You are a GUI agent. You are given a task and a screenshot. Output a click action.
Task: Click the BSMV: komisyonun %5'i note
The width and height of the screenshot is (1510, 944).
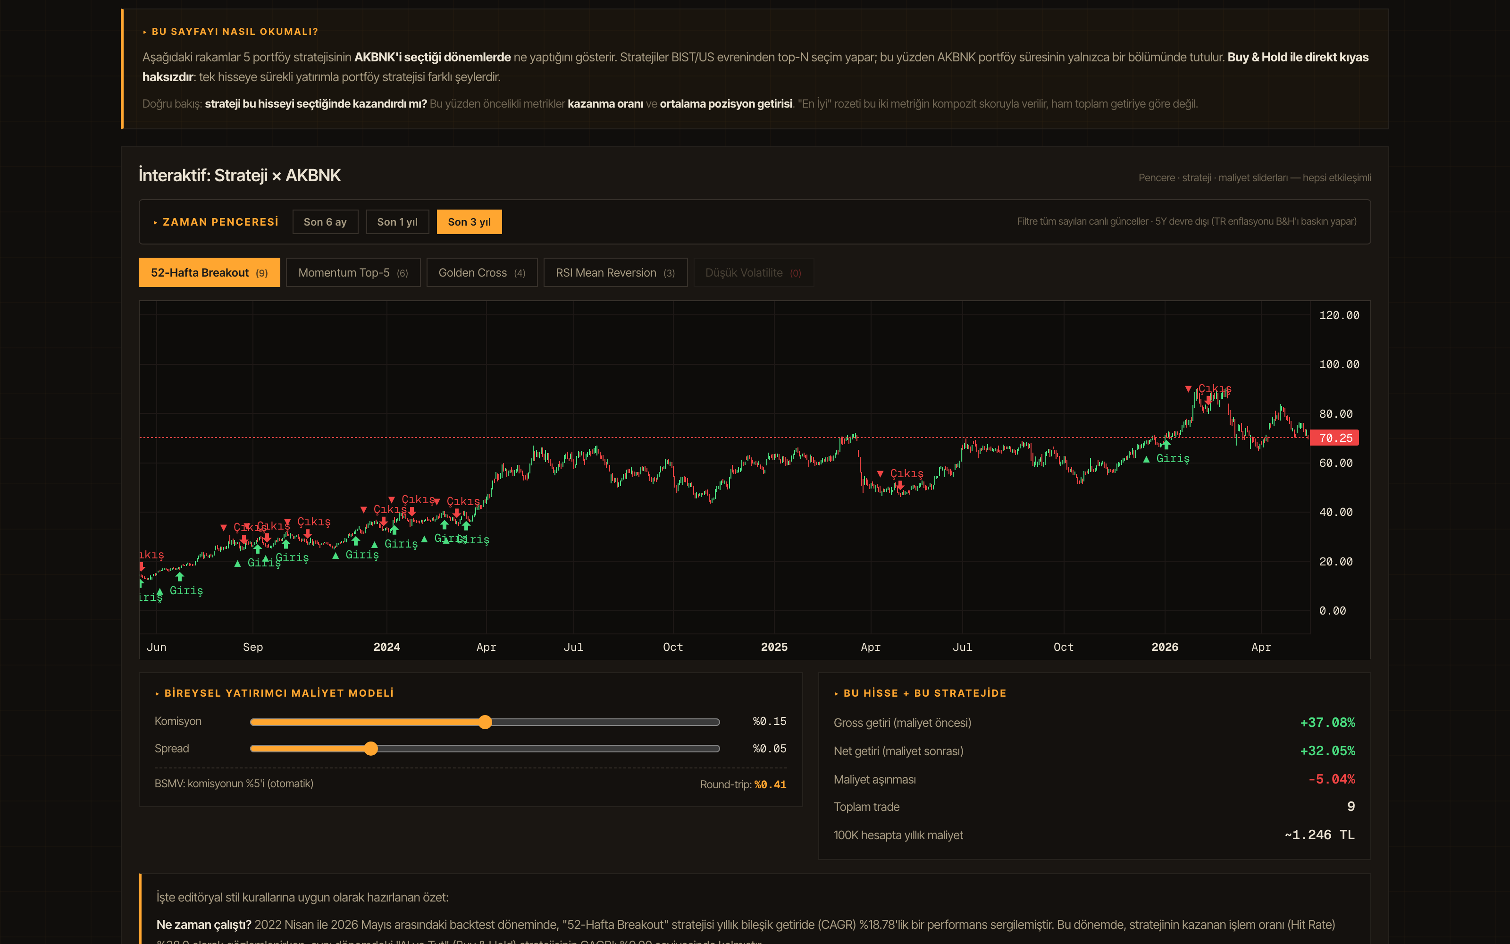[234, 784]
